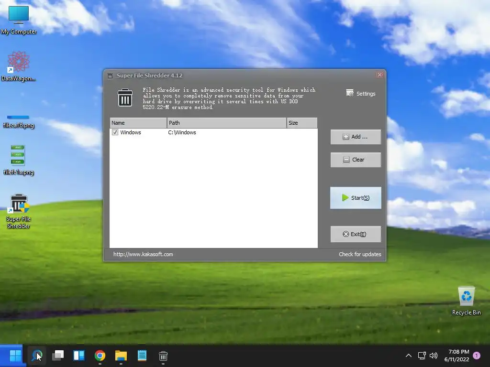Screen dimensions: 490x367
Task: Select the C:\Windows path cell
Action: 182,132
